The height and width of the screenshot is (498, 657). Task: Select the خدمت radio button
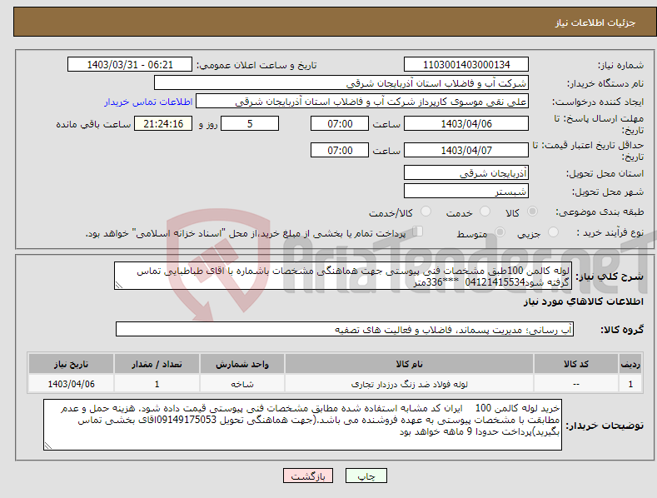[485, 212]
